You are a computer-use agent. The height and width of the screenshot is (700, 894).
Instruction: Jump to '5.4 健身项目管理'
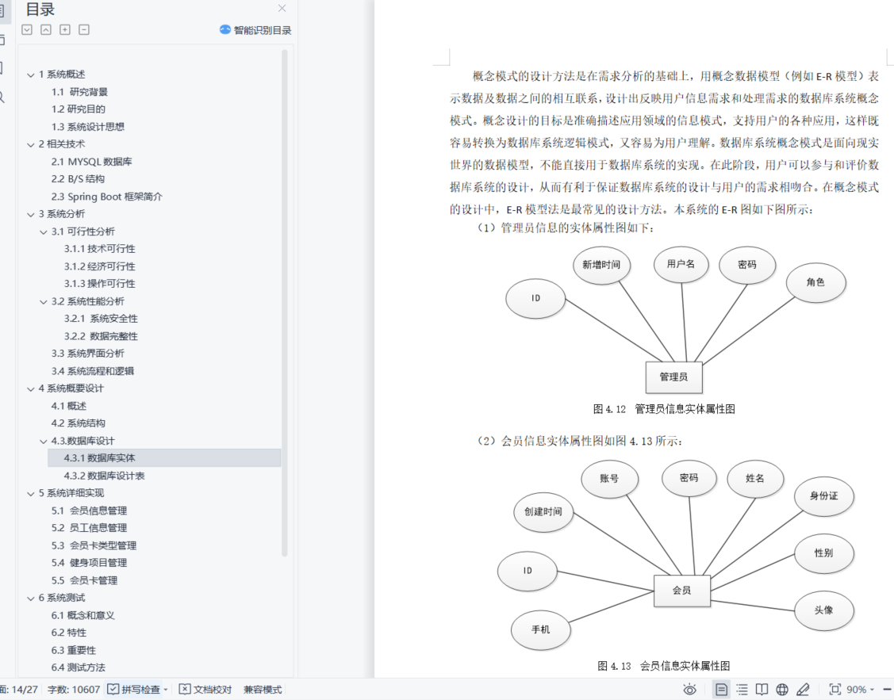point(89,563)
